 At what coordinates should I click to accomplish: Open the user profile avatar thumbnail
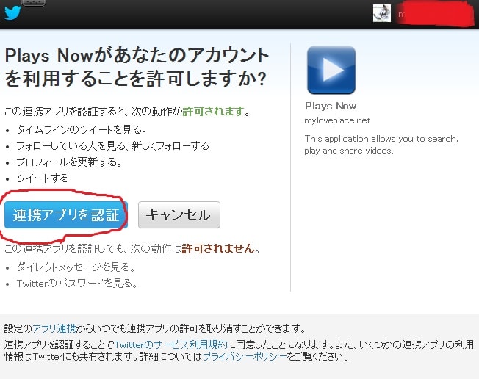pos(382,13)
